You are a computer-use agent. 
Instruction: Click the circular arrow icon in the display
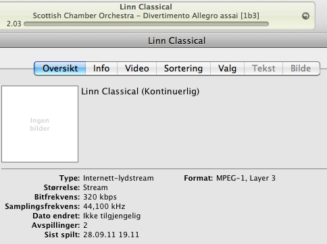tap(305, 16)
